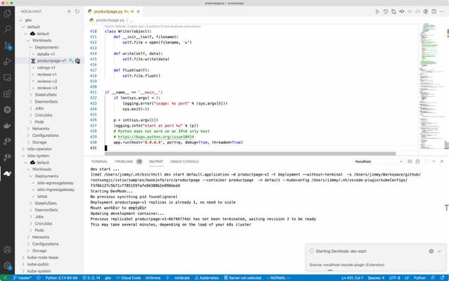Toggle output scroll lock padlock
Image resolution: width=449 pixels, height=281 pixels.
(x=418, y=162)
